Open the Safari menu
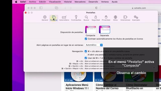Viewport: 161px width, 91px height. 23,2
